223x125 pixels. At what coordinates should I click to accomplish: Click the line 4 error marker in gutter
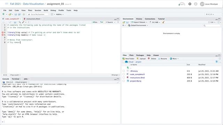point(2,32)
